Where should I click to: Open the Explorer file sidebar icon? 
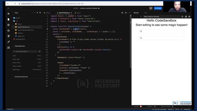[x=9, y=19]
